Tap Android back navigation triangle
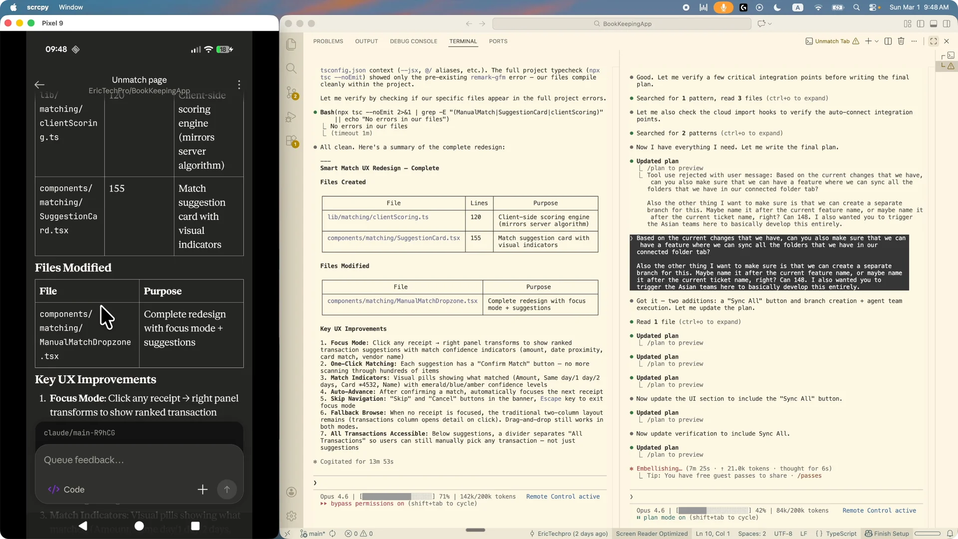The image size is (958, 539). pyautogui.click(x=83, y=526)
